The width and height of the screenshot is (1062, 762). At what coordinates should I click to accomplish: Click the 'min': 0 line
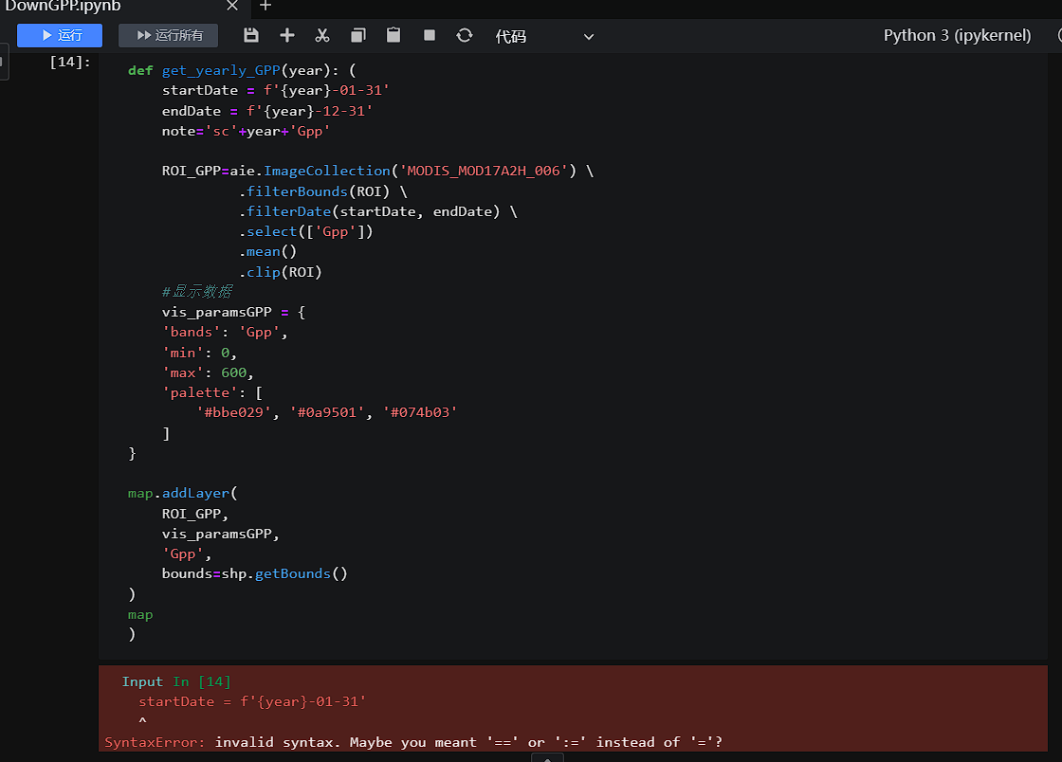pos(199,353)
